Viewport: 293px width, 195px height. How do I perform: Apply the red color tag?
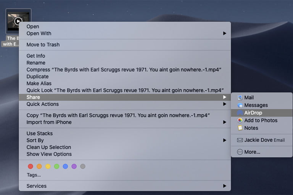pos(31,166)
